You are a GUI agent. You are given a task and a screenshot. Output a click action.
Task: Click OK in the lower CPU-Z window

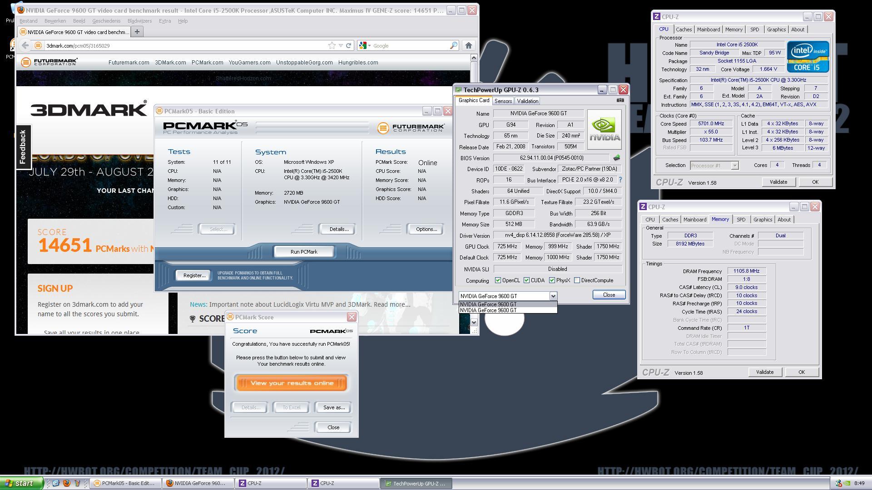click(x=801, y=372)
